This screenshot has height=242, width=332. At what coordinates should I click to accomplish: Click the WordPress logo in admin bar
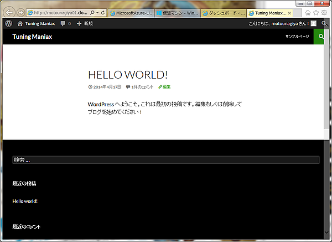pos(8,24)
